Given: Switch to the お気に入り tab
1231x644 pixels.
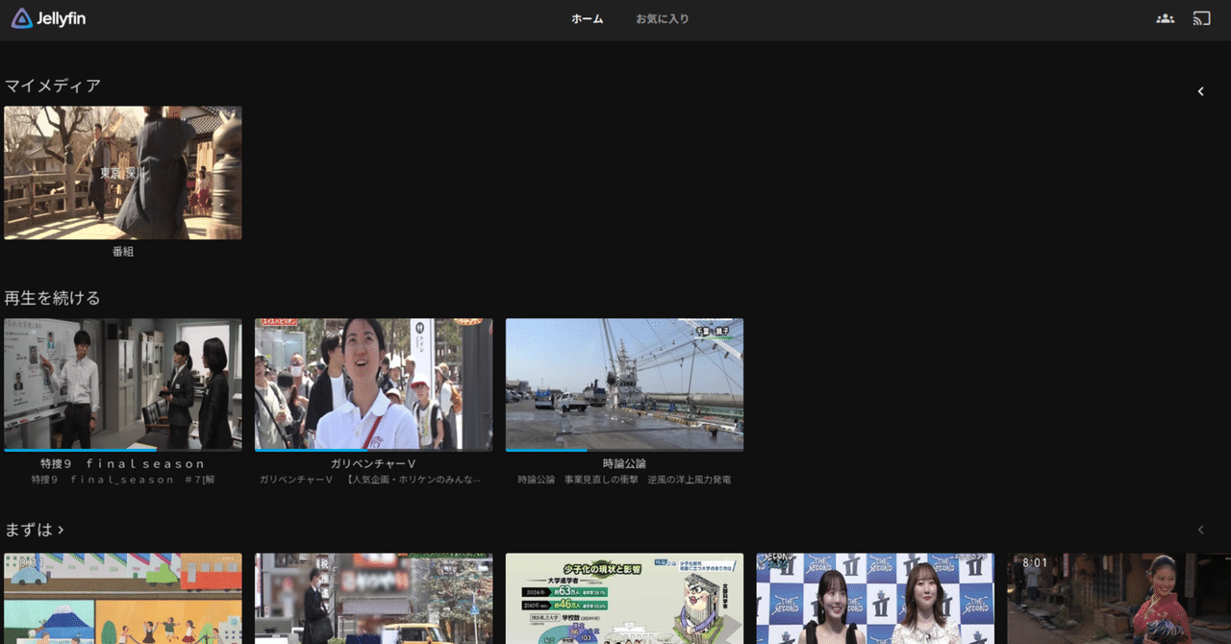Looking at the screenshot, I should 662,17.
